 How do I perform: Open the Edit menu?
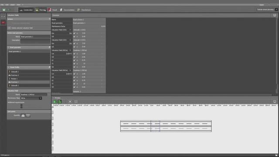coord(7,5)
